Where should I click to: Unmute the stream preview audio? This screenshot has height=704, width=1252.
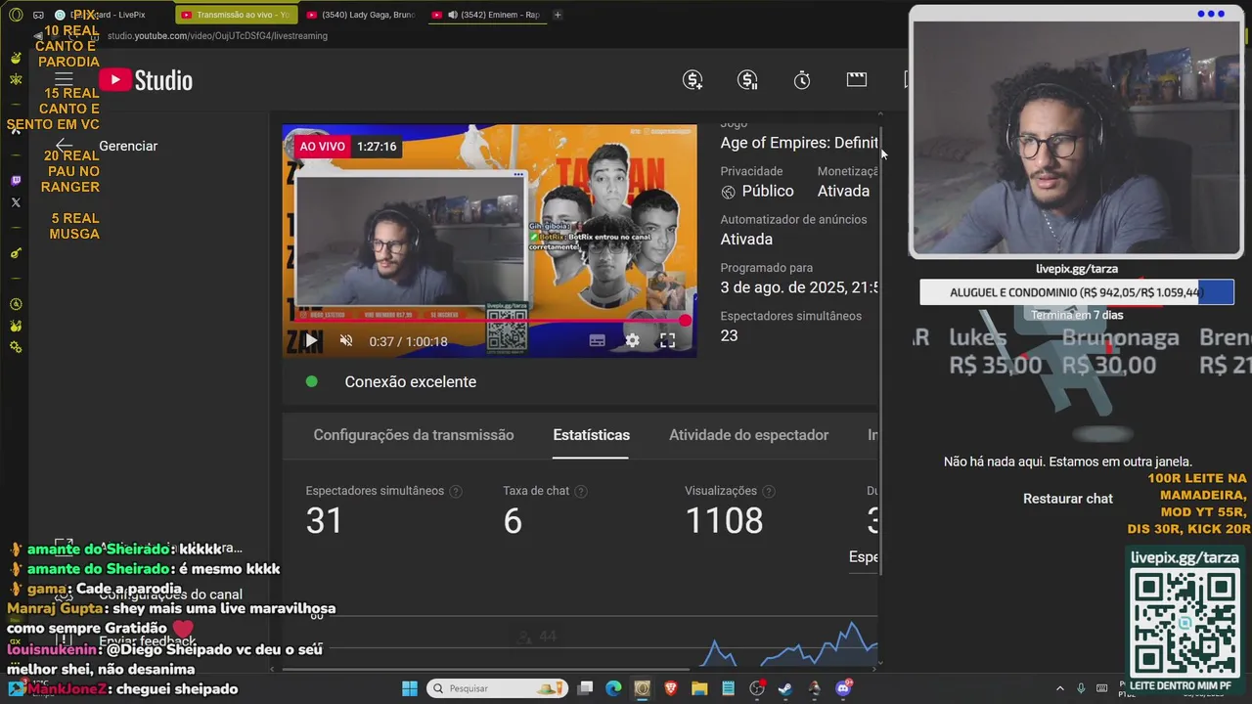click(346, 340)
